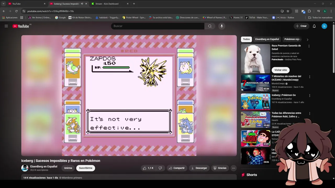The width and height of the screenshot is (335, 188).
Task: Bookmark this page with star icon
Action: [x=288, y=11]
